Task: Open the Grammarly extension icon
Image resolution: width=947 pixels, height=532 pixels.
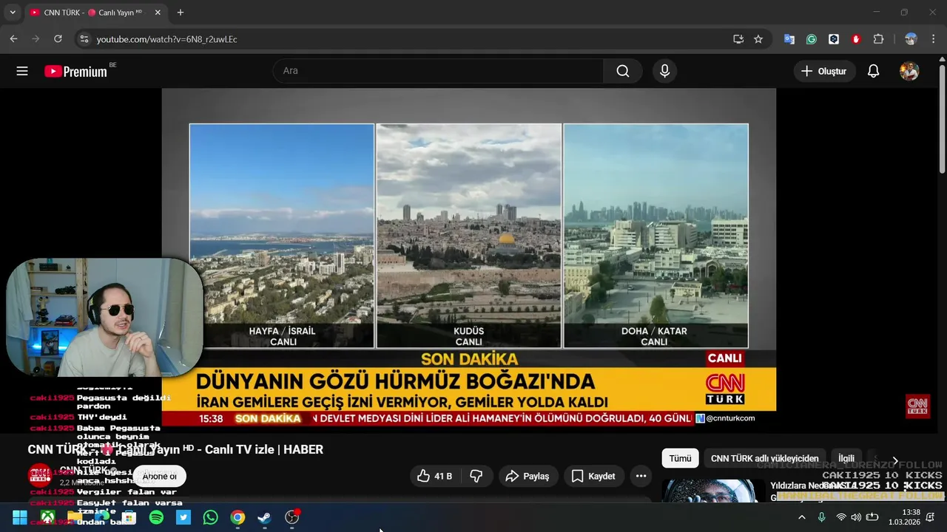Action: [812, 39]
